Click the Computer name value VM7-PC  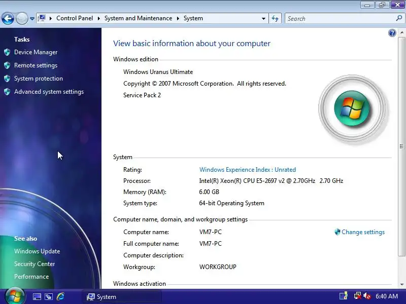pyautogui.click(x=210, y=232)
